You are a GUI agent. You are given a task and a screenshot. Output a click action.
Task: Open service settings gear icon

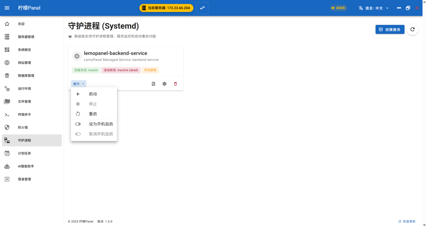point(164,84)
